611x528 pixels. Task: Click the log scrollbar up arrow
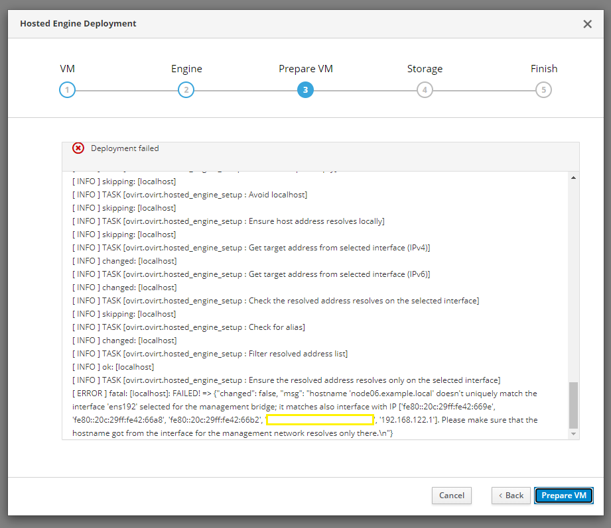pos(573,178)
